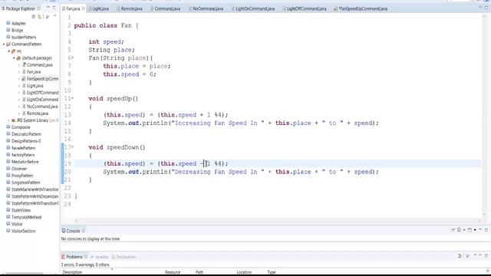Collapse speedUp method fold marker
The image size is (491, 276).
click(73, 98)
